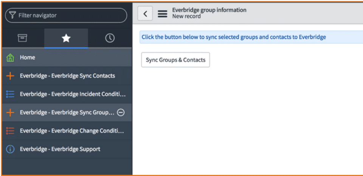Open the History clock tab
Screen dimensions: 363x176
tap(110, 38)
